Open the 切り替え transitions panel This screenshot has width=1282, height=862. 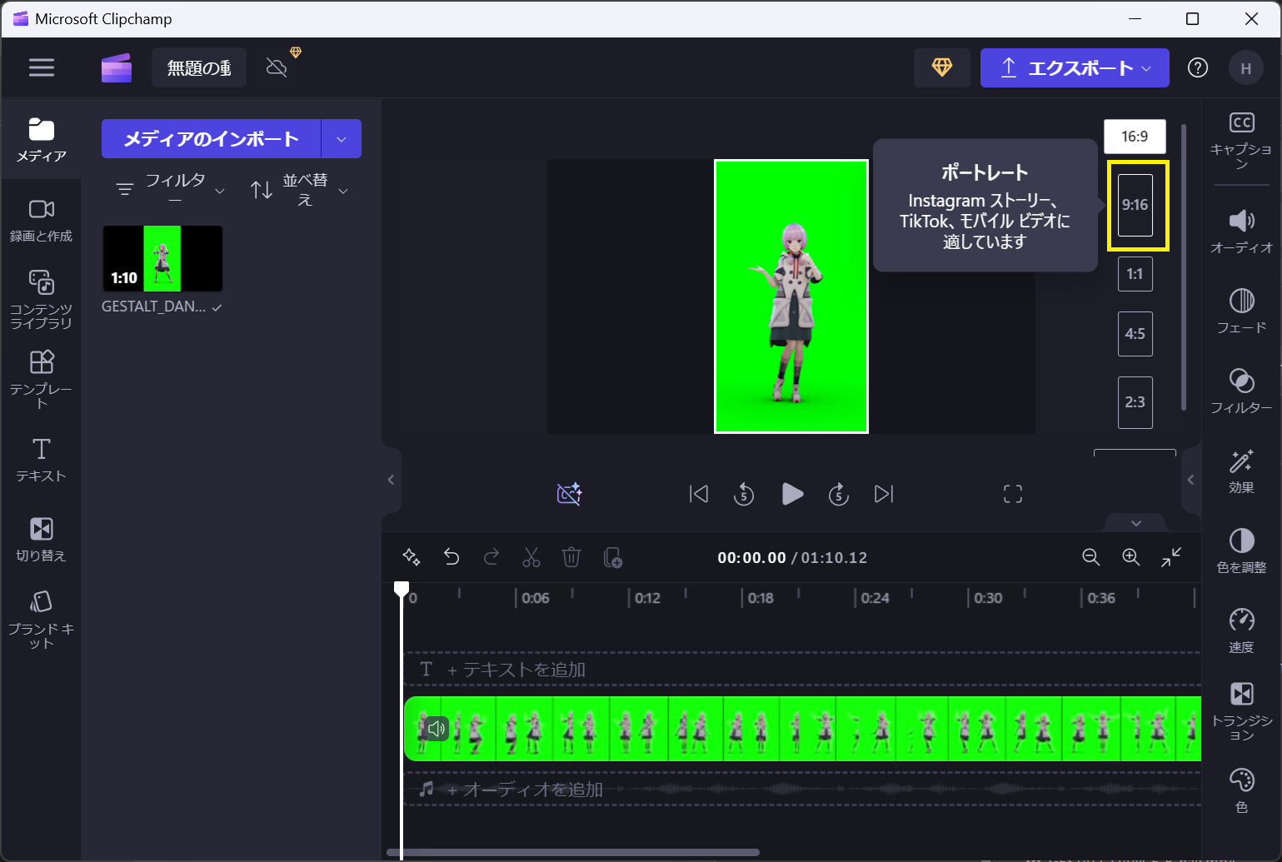[x=41, y=537]
